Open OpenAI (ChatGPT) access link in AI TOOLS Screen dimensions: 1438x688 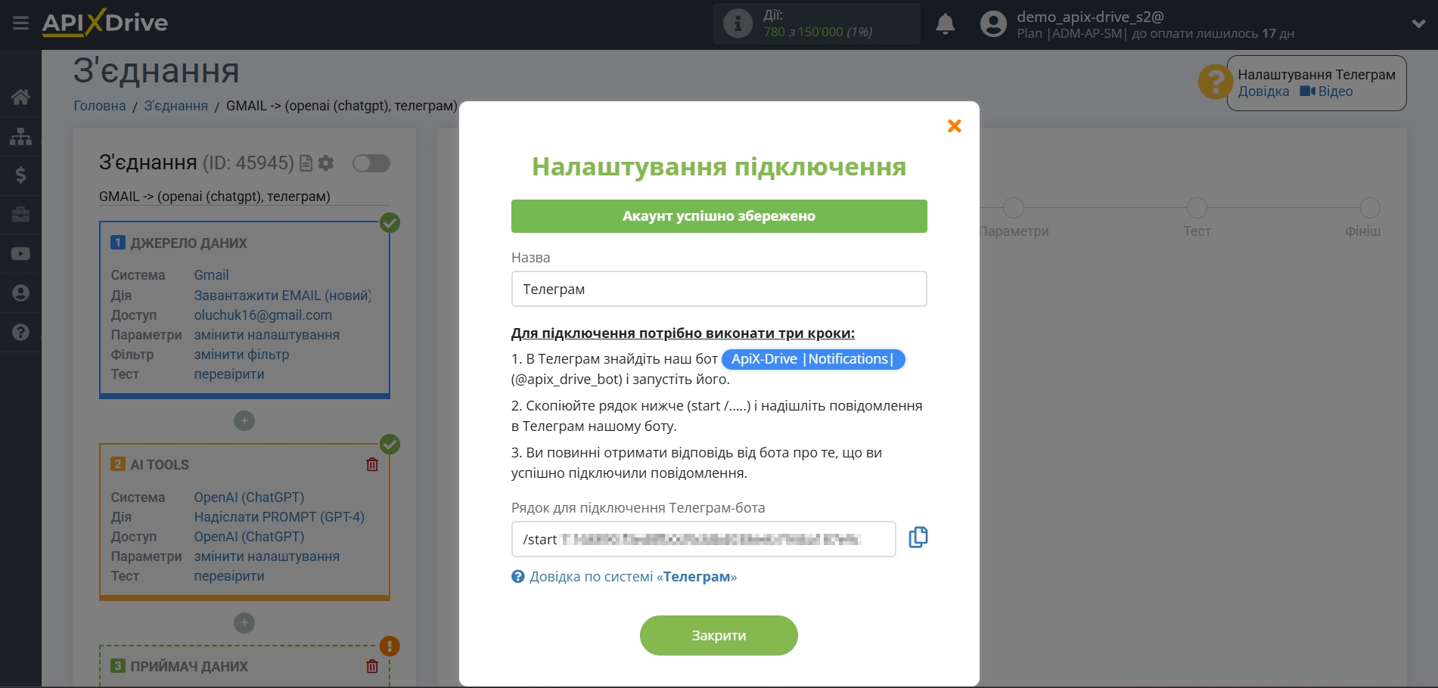pos(249,537)
